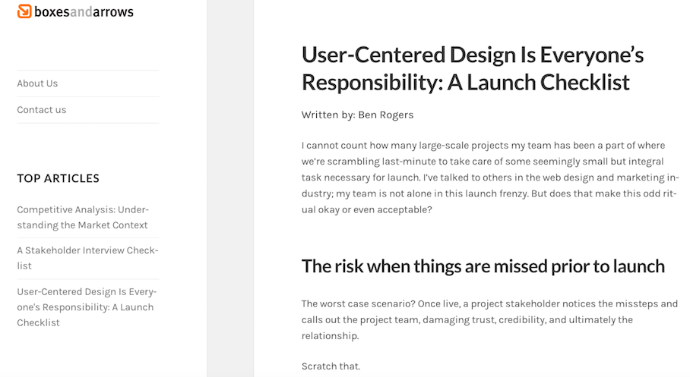Open the sidebar Launch Checklist article link
690x377 pixels.
pos(87,307)
